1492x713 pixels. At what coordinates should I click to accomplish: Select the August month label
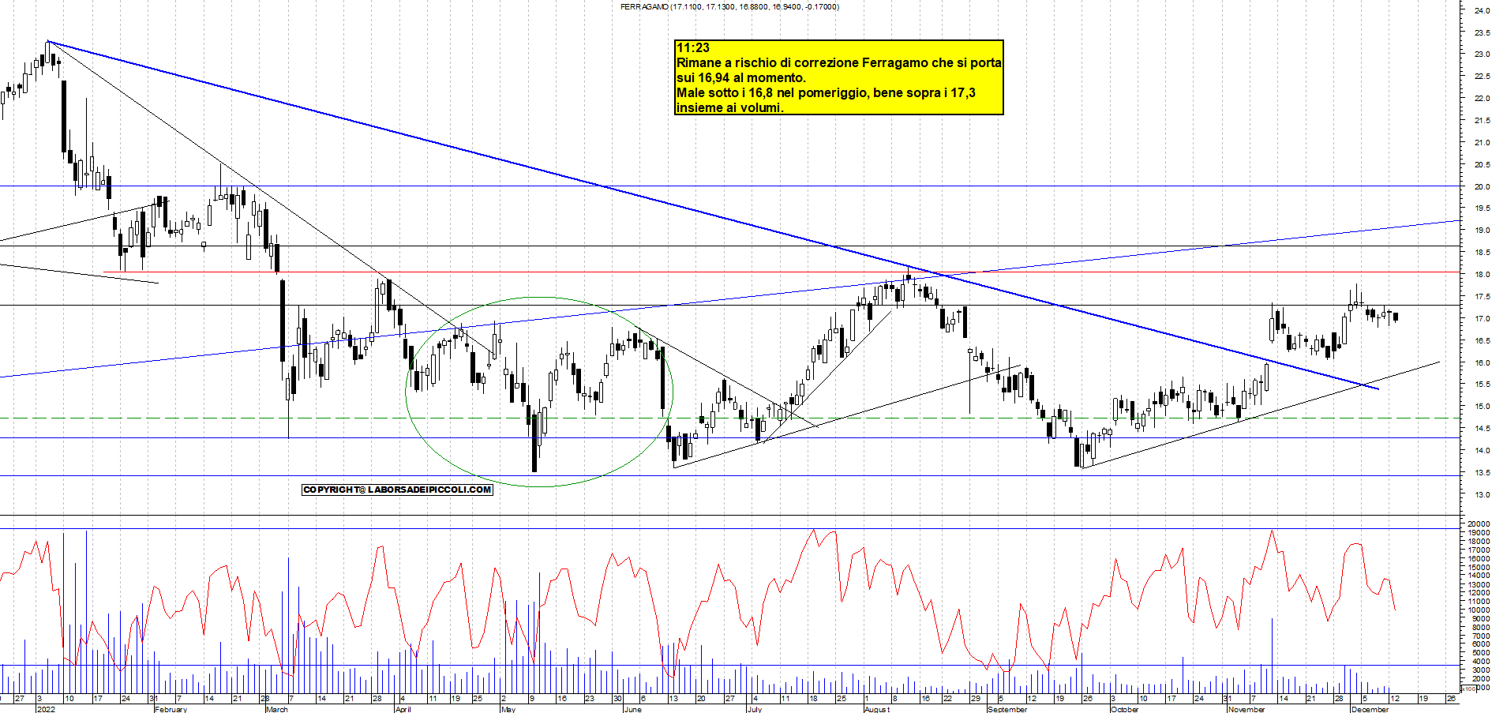[877, 709]
